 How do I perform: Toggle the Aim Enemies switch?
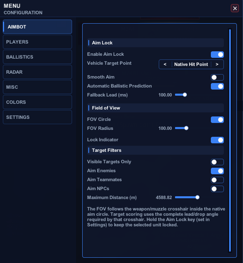(x=217, y=171)
